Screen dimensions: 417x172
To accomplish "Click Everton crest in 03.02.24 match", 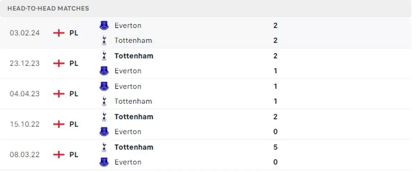I will tap(104, 25).
